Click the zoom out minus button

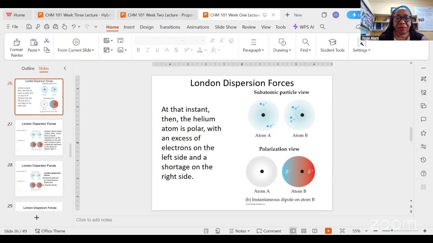(375, 231)
